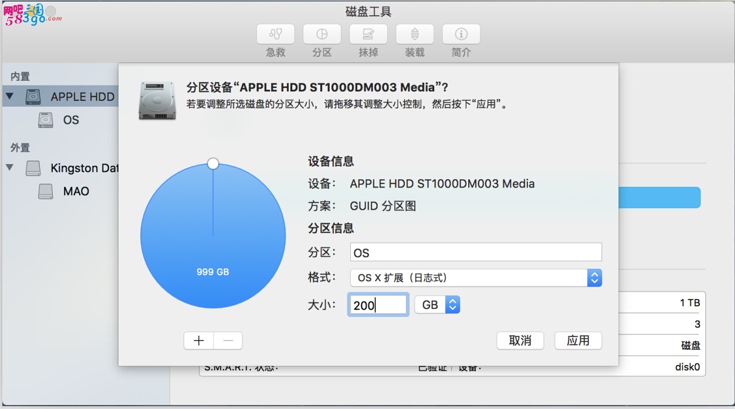Select the Kingston drive icon in sidebar

[x=33, y=168]
